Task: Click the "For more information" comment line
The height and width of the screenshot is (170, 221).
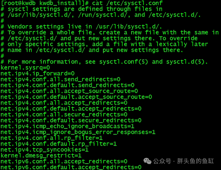Action: (x=104, y=62)
